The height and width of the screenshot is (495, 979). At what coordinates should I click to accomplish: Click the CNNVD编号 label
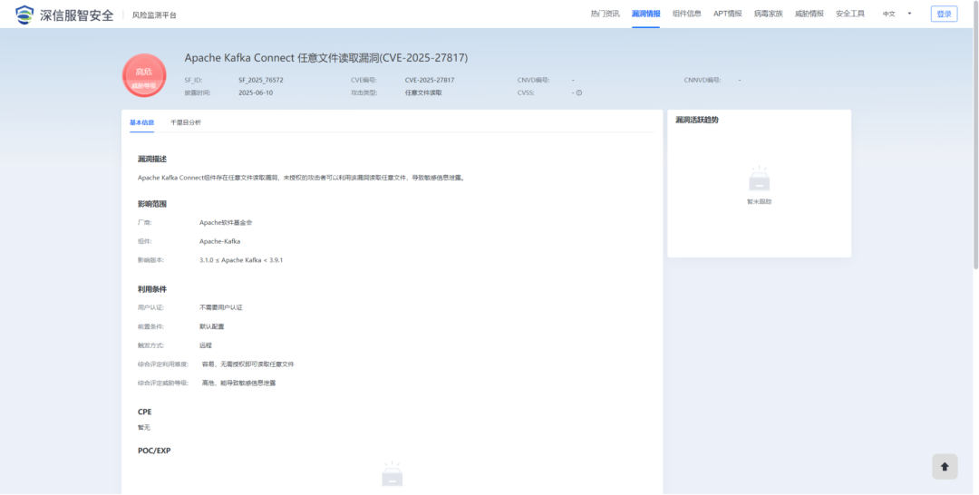[702, 80]
